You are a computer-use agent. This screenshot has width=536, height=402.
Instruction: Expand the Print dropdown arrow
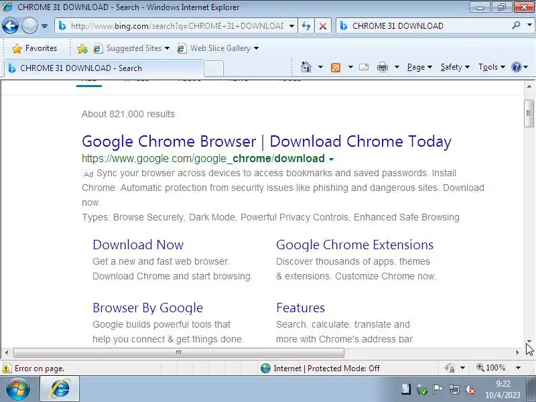click(397, 67)
